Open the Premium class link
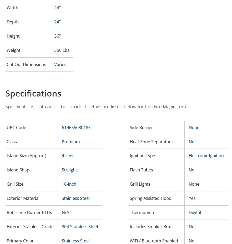The height and width of the screenshot is (244, 232). coord(70,142)
